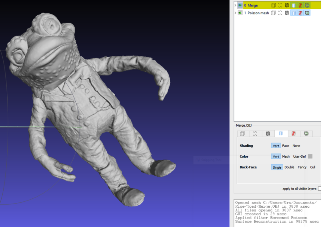
Task: Toggle points rendering icon in Poisson mesh row
Action: [280, 13]
